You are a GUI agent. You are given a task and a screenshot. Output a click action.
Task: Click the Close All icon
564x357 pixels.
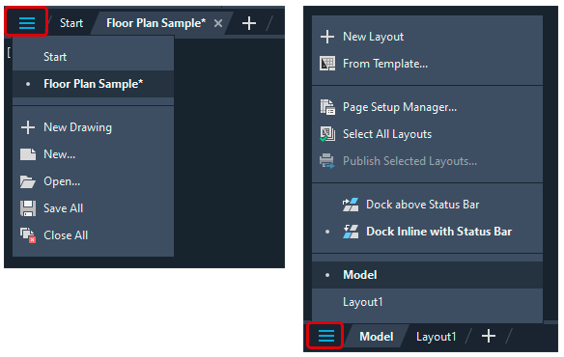click(x=28, y=235)
